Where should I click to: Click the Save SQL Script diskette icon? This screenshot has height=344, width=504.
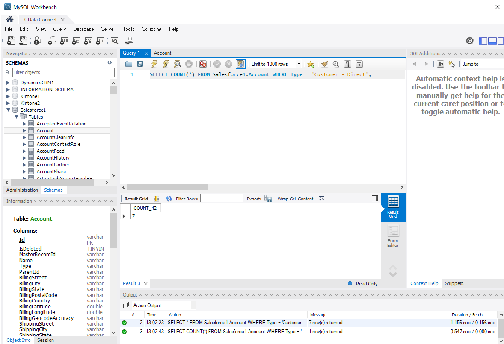click(140, 64)
